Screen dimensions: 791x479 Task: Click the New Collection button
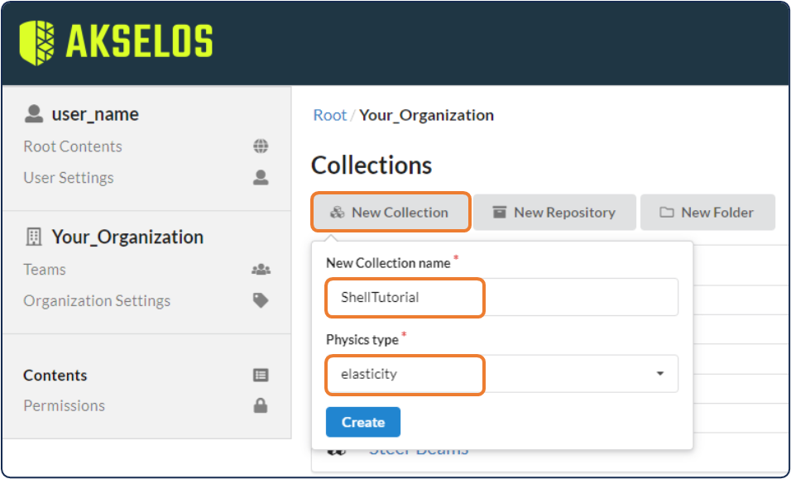pos(391,213)
